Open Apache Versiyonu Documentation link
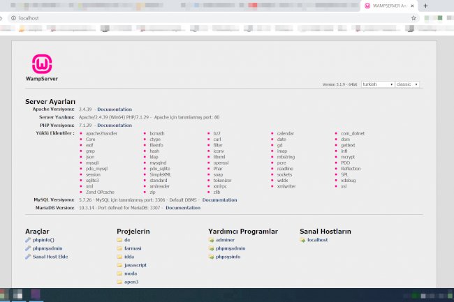 click(x=115, y=110)
